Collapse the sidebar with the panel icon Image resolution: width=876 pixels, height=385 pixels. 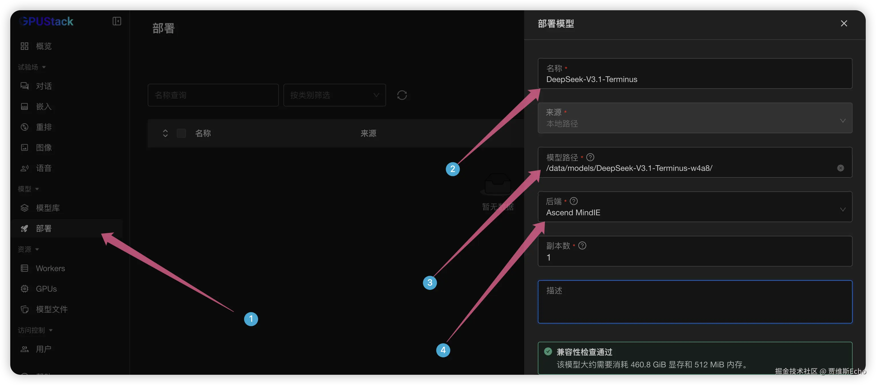tap(117, 21)
